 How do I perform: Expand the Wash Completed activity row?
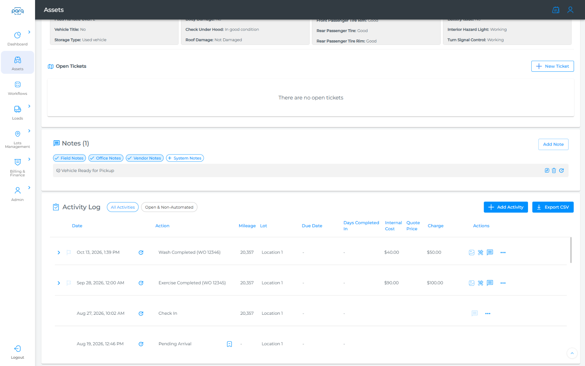click(58, 253)
